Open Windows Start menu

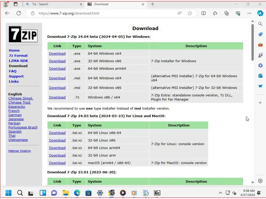coord(8,193)
